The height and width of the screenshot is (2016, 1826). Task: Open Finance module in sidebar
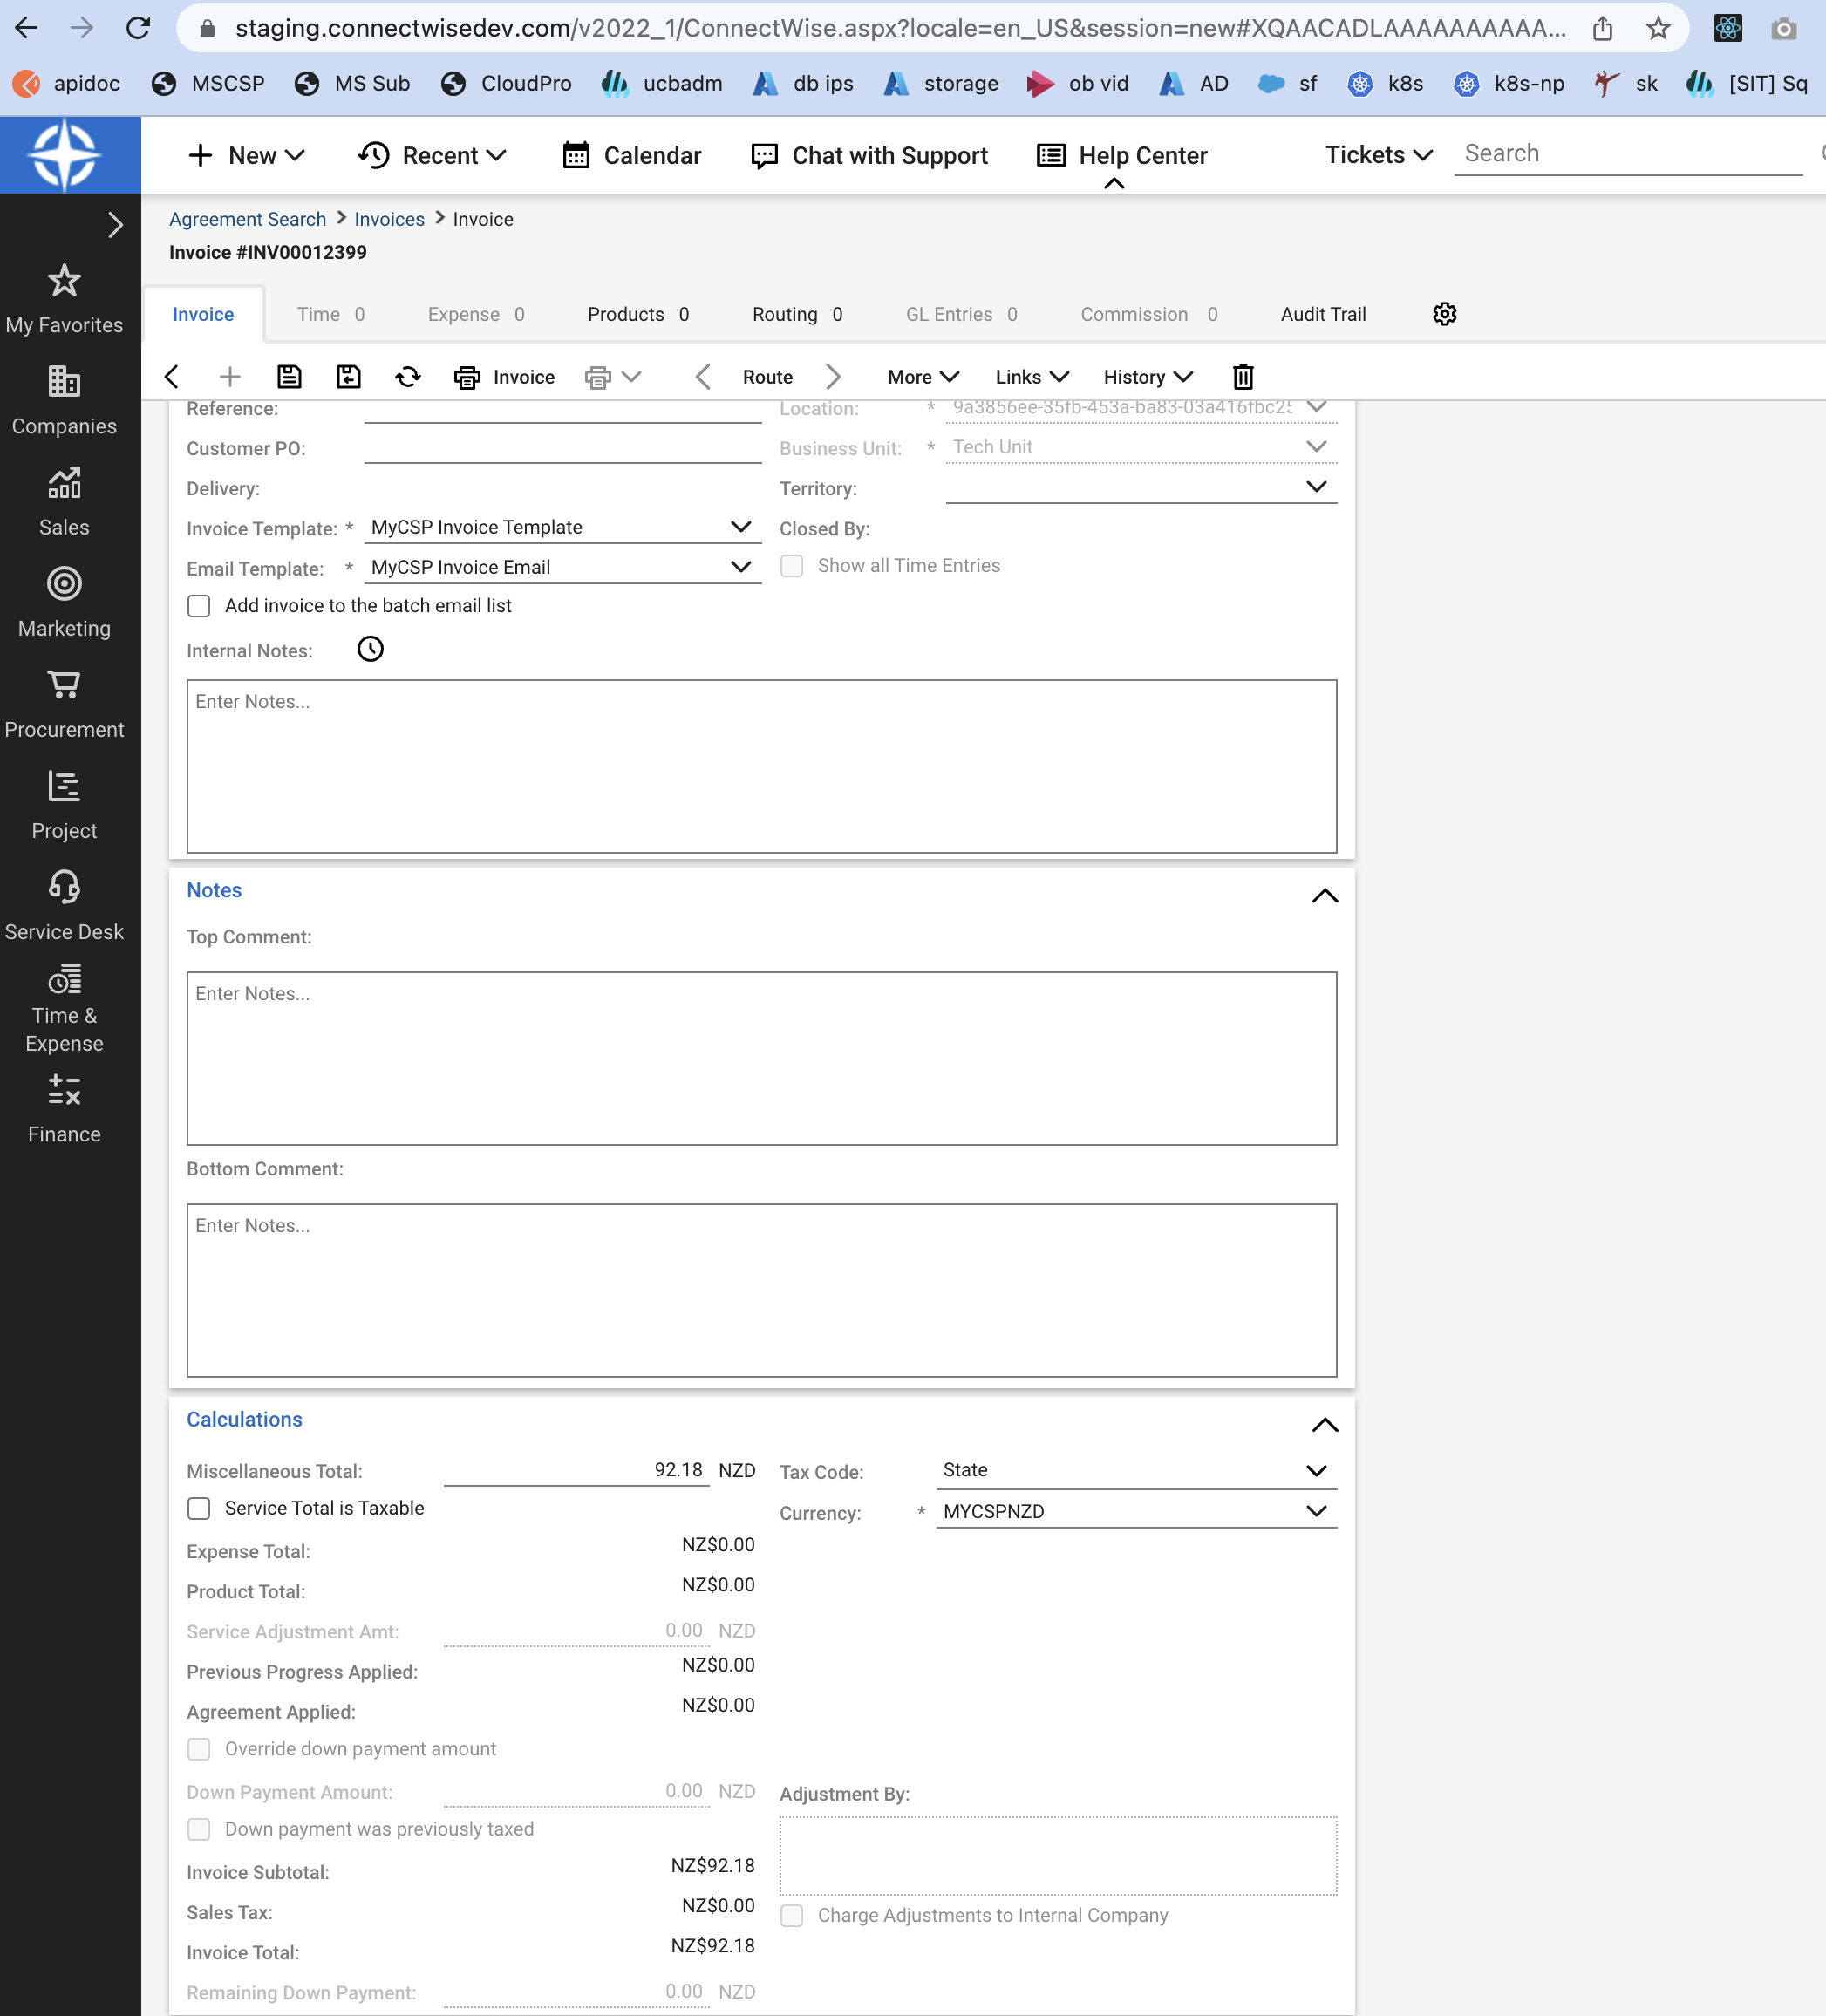pyautogui.click(x=64, y=1108)
